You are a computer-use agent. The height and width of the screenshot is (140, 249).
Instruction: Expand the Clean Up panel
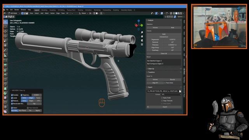coord(151,69)
